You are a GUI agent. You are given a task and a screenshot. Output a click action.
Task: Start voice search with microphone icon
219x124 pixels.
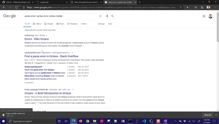coord(107,16)
